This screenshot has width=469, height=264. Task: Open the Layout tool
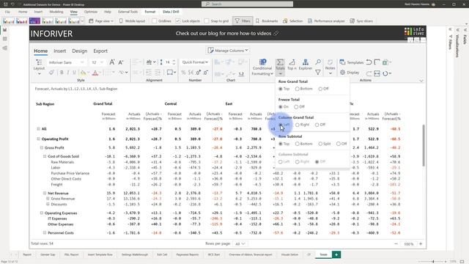point(39,67)
